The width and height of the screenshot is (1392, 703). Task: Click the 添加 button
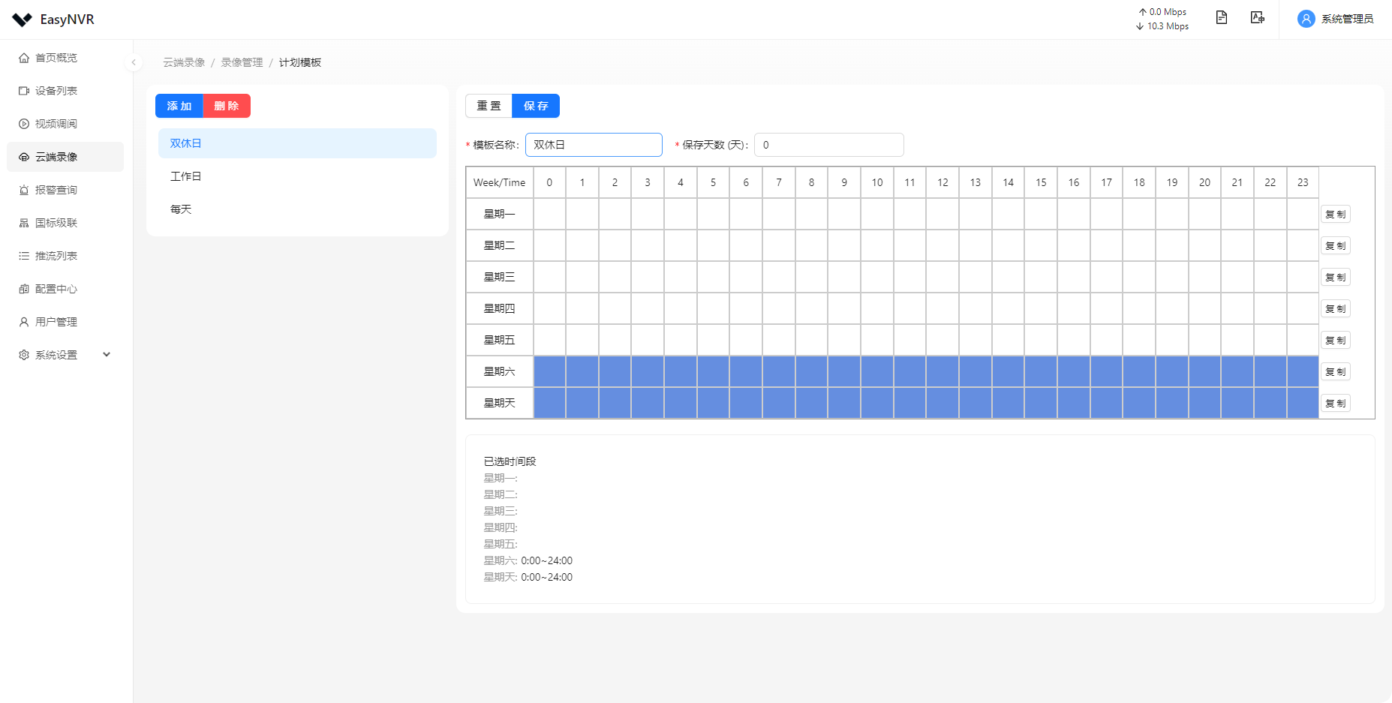click(x=179, y=106)
